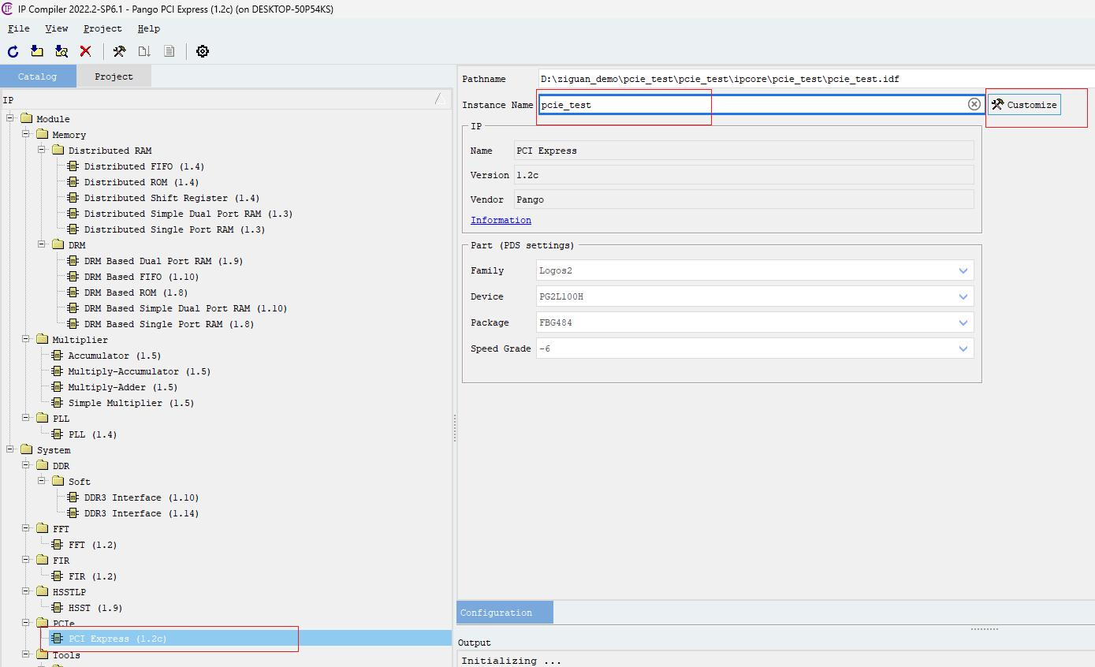This screenshot has height=667, width=1095.
Task: Collapse the Multiplier tree node
Action: point(26,339)
